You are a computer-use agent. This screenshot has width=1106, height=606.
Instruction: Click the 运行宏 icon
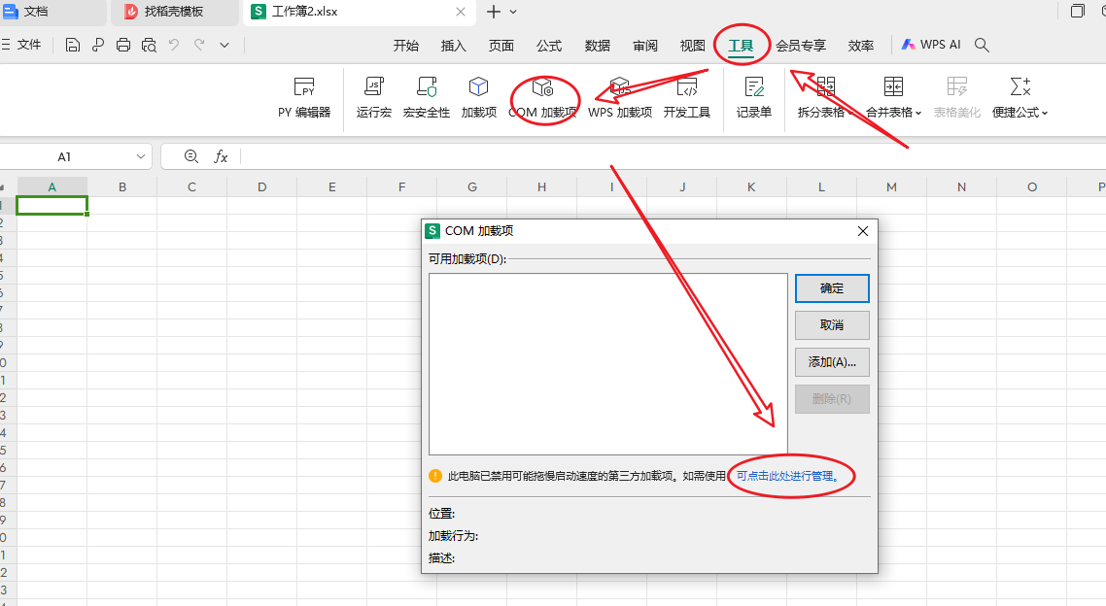pos(373,98)
